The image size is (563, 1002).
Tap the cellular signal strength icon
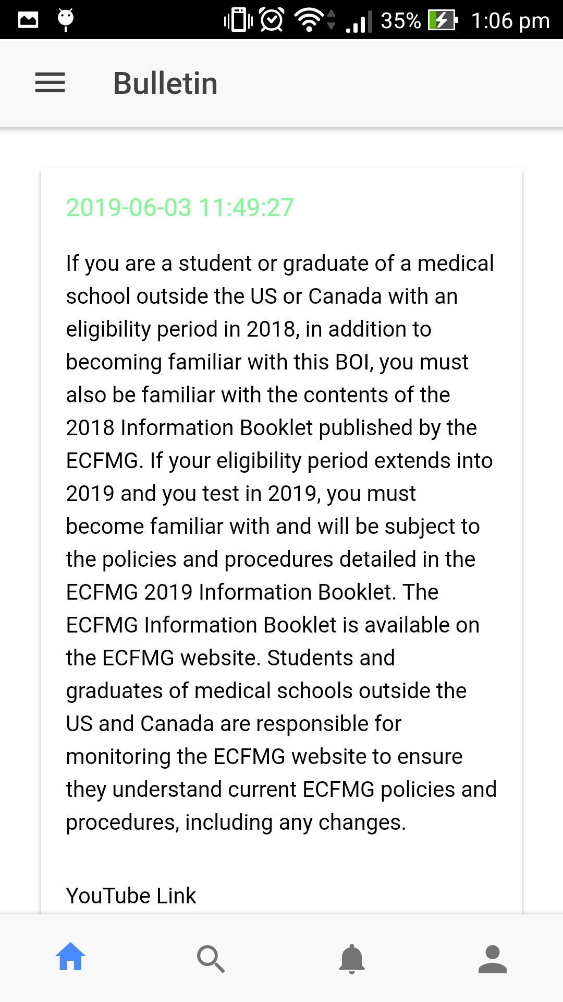[x=359, y=21]
